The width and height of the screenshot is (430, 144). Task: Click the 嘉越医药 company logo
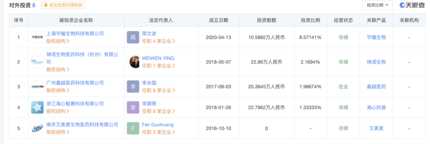click(37, 86)
